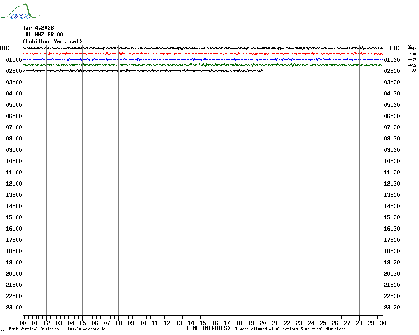419x335 pixels.
Task: Click the right-side 15:30 time label
Action: click(x=392, y=217)
